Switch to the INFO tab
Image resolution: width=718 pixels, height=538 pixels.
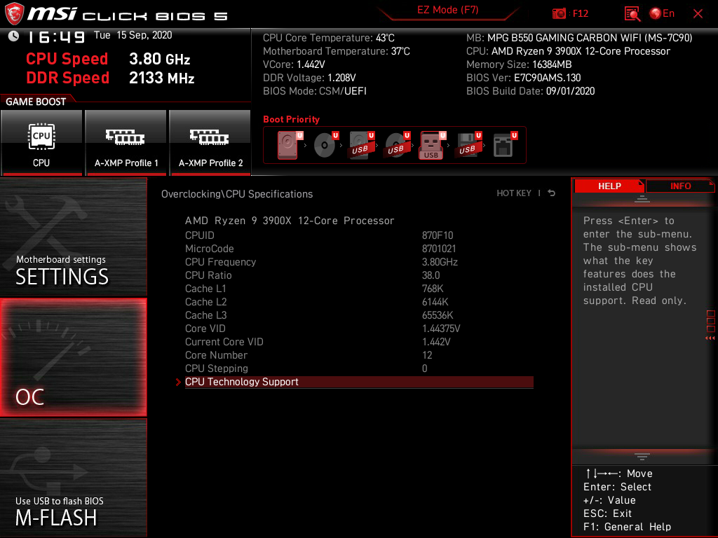pyautogui.click(x=680, y=186)
